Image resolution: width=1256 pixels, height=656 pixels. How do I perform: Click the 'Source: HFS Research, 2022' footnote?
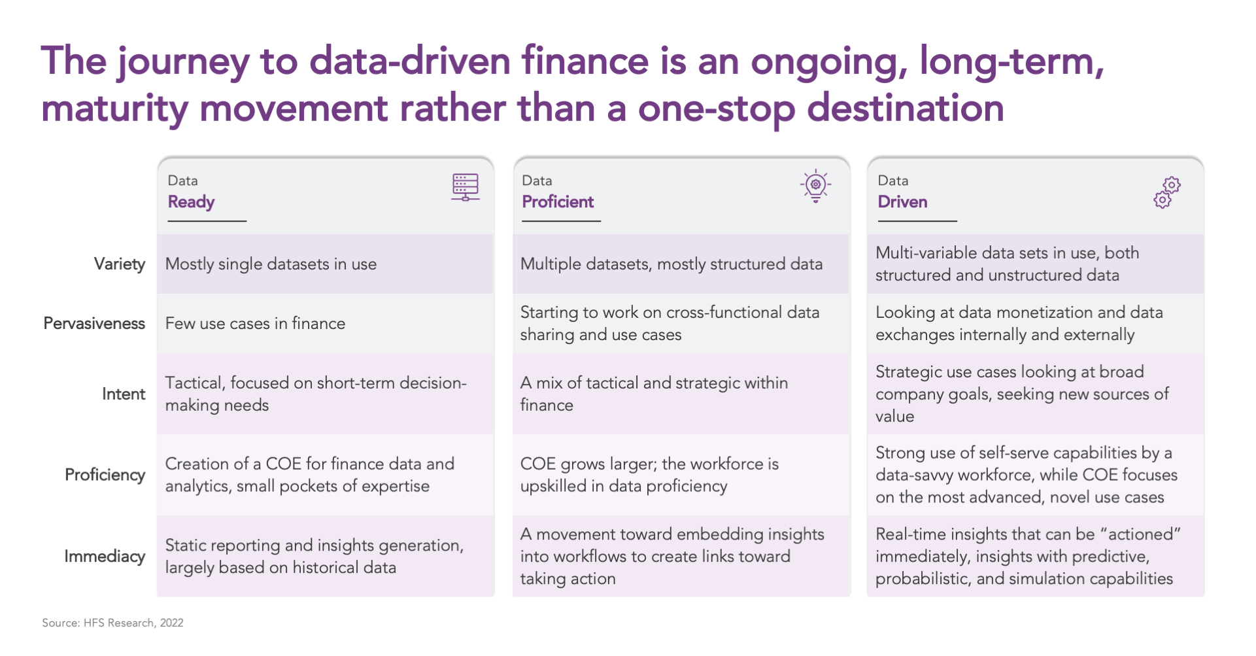112,623
